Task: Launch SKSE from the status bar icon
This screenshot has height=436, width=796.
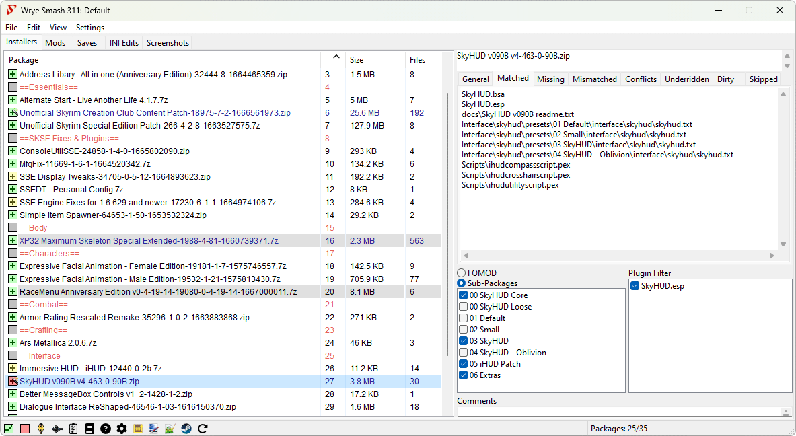Action: coord(57,429)
